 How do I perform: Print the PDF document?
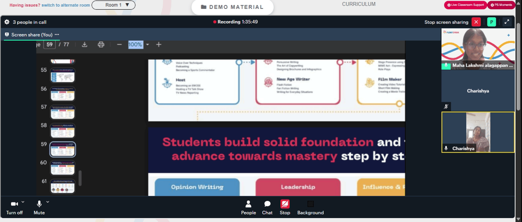point(101,44)
